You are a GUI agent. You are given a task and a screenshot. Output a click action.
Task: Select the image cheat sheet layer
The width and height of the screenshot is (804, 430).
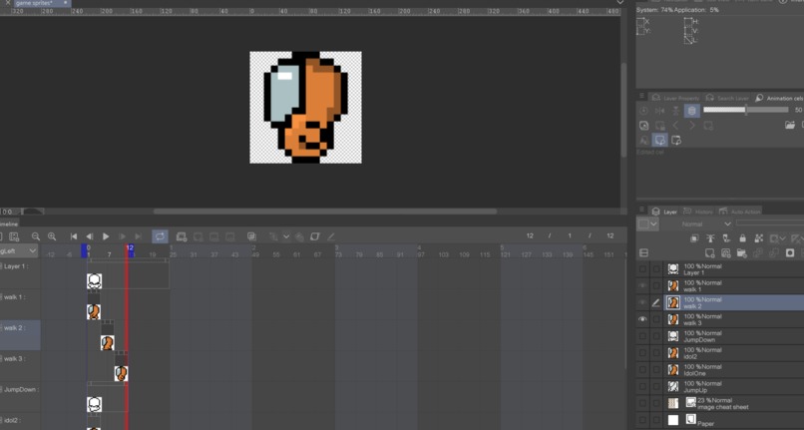point(734,403)
